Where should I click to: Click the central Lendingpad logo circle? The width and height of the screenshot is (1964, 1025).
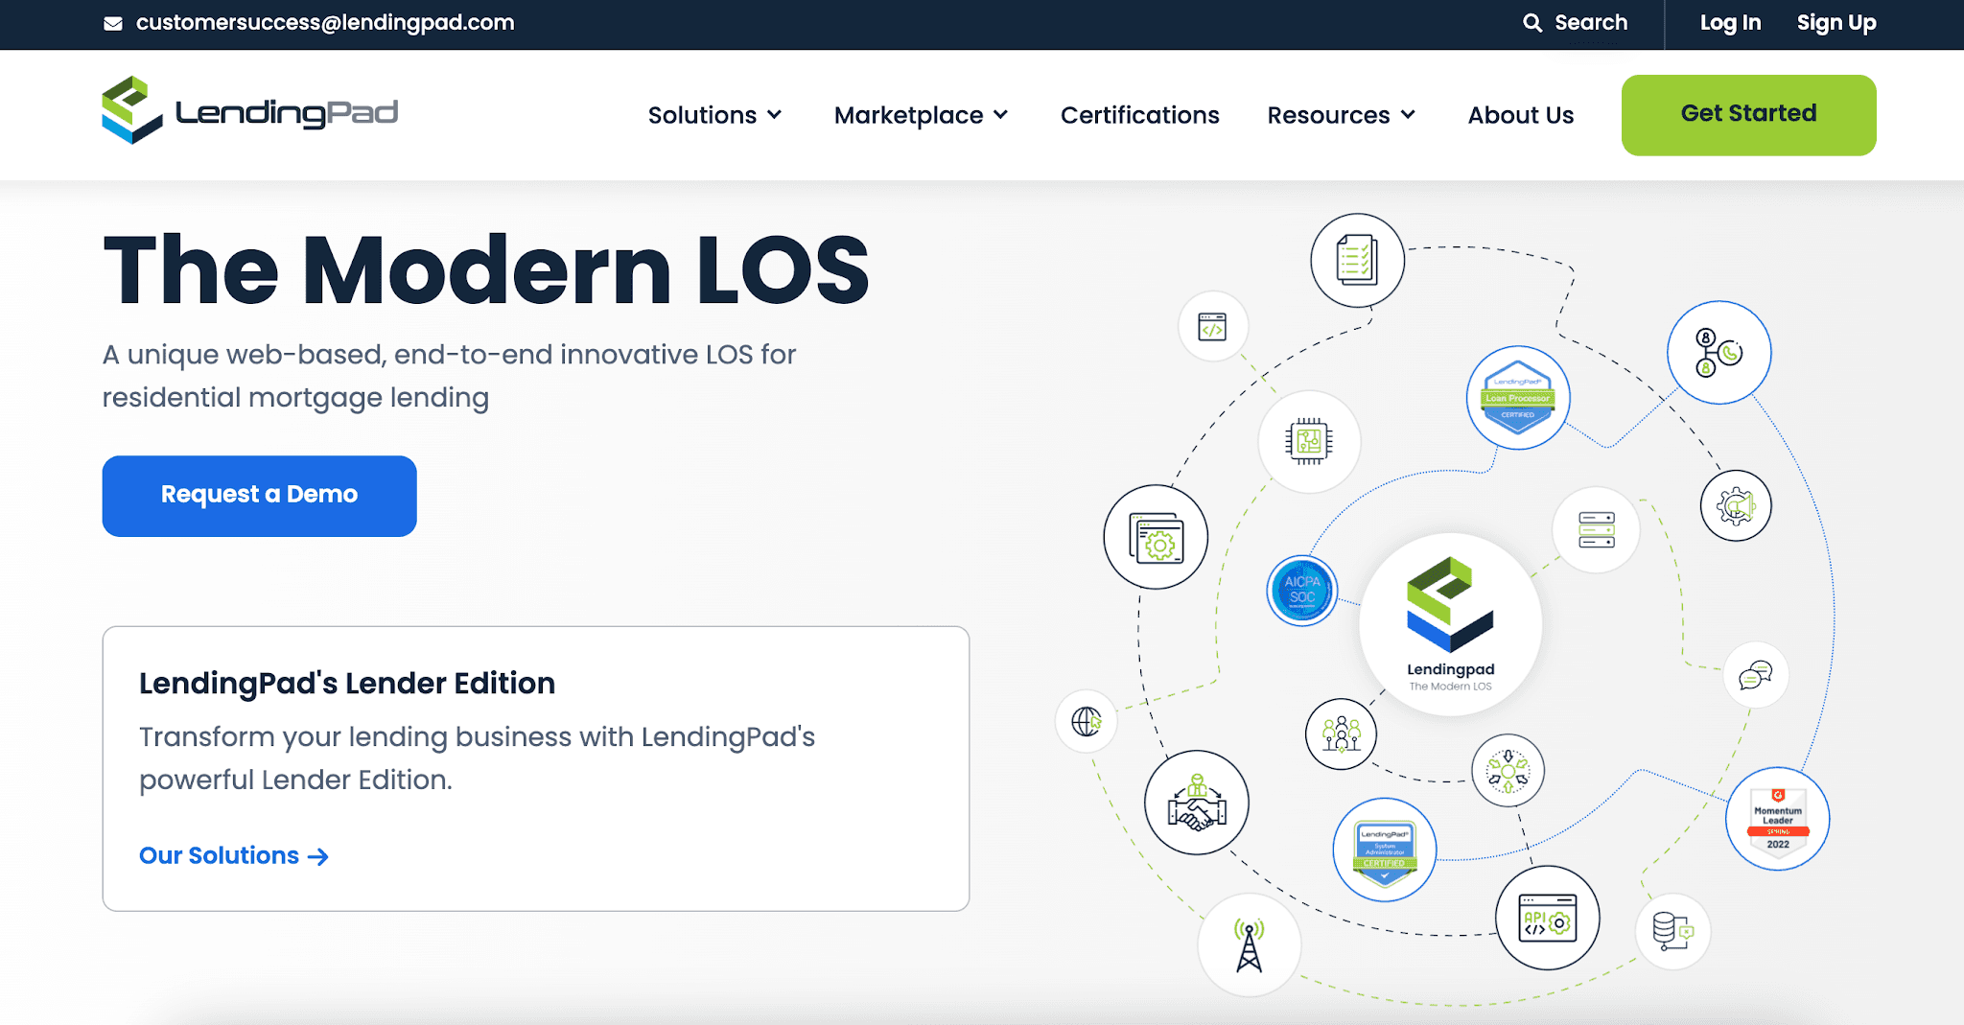1450,624
